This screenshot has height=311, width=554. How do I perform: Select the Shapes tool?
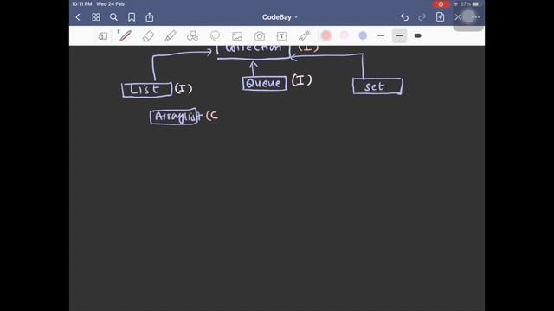click(x=192, y=36)
